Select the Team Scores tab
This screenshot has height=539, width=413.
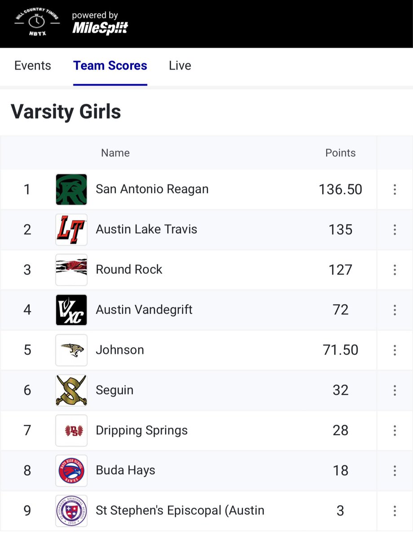110,66
